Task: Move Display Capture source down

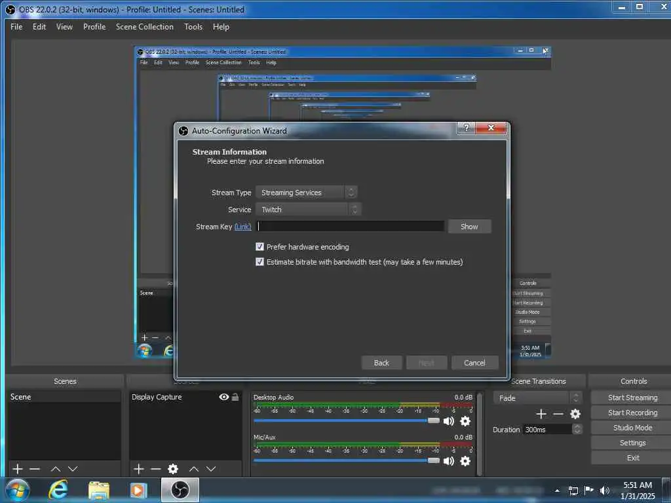Action: tap(211, 469)
